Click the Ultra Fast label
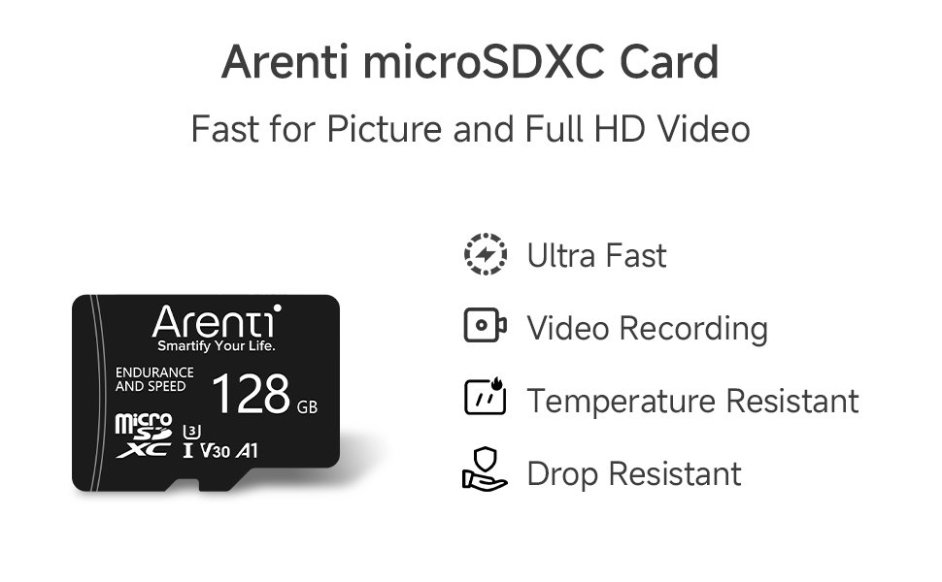Screen dimensions: 942x582 tap(596, 256)
